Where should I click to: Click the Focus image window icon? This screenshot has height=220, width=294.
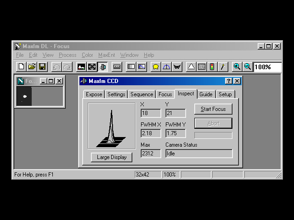(20, 81)
